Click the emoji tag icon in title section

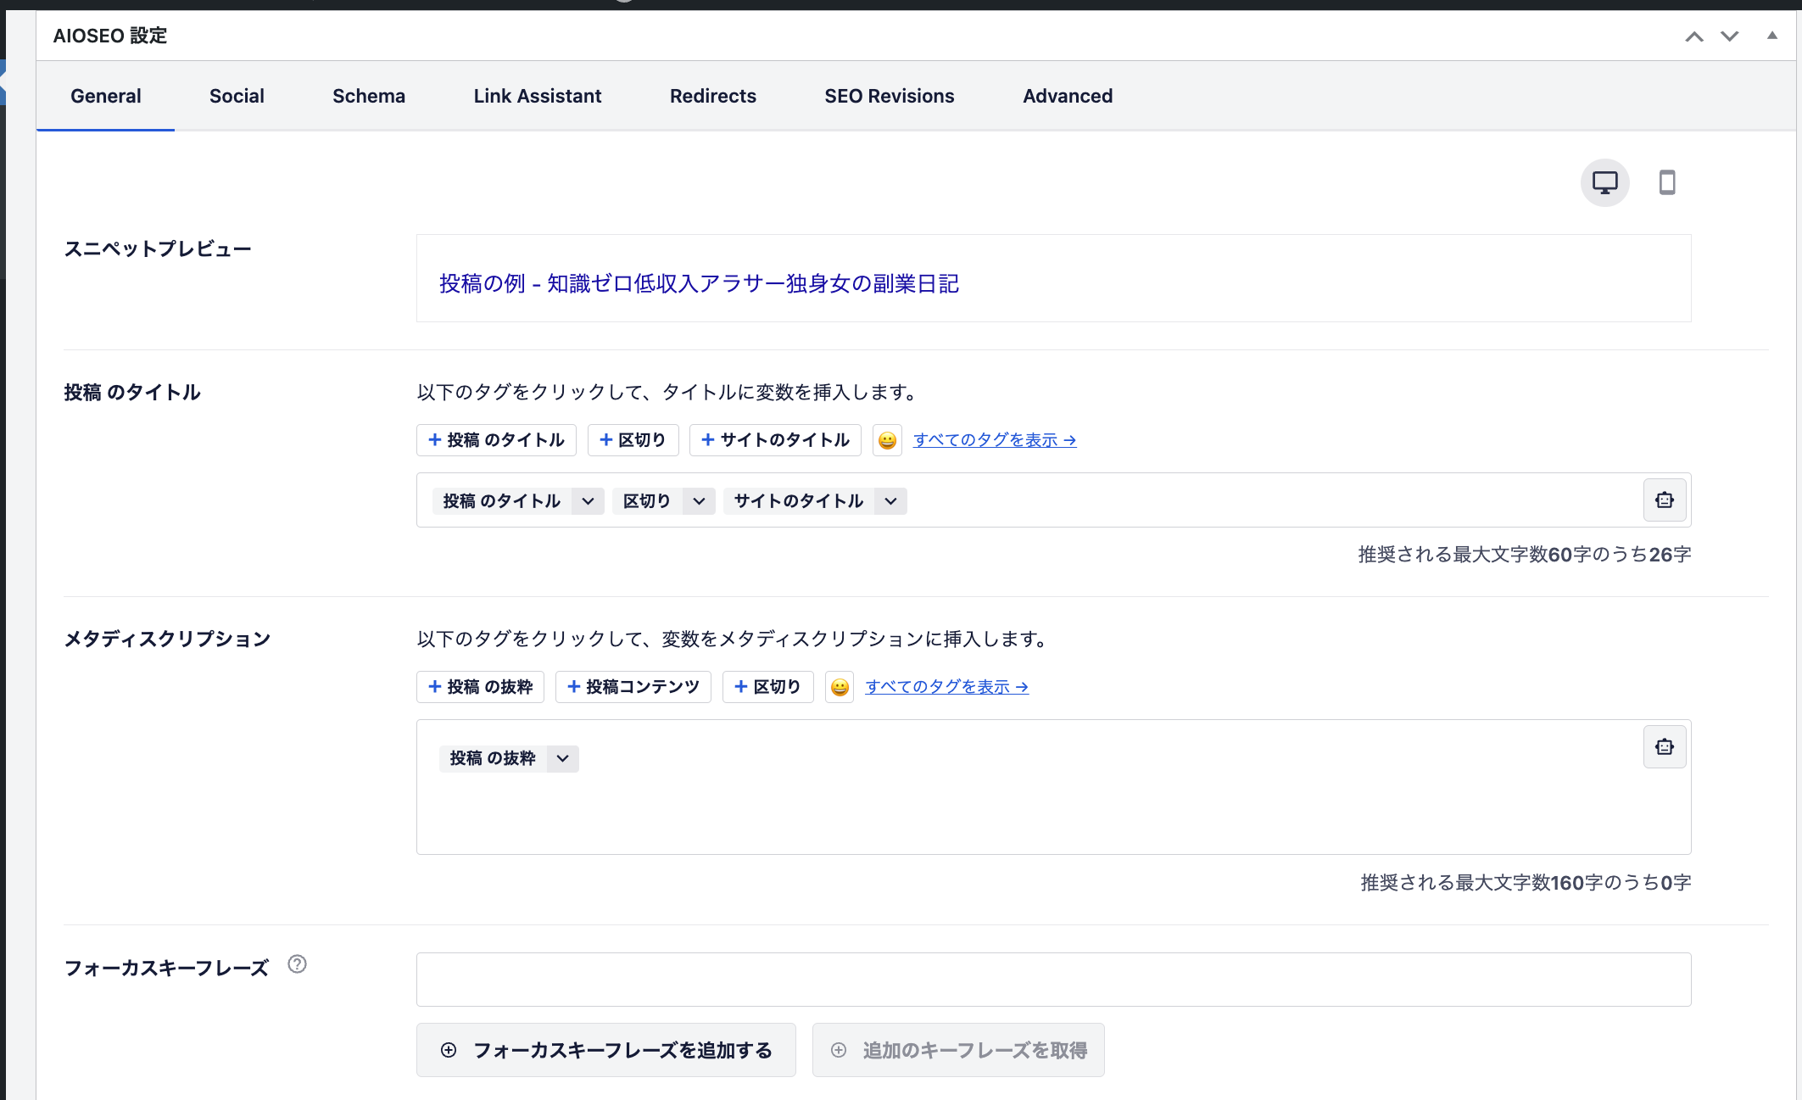point(887,439)
